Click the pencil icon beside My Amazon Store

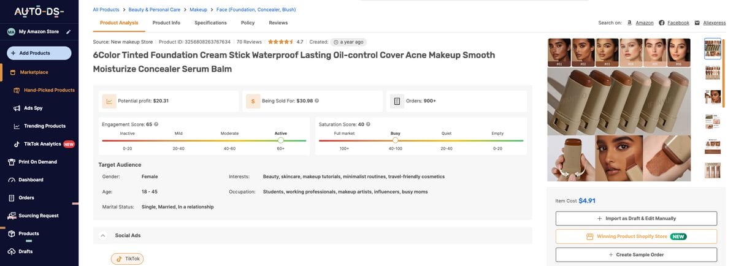click(69, 31)
